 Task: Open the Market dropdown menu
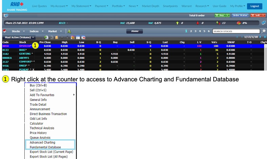tap(55, 31)
